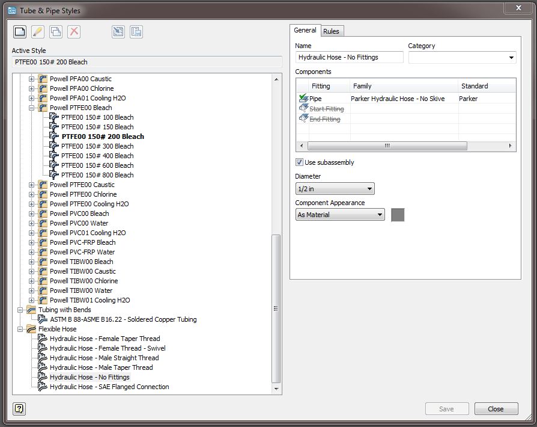Switch to the Rules tab
The height and width of the screenshot is (427, 537).
331,31
